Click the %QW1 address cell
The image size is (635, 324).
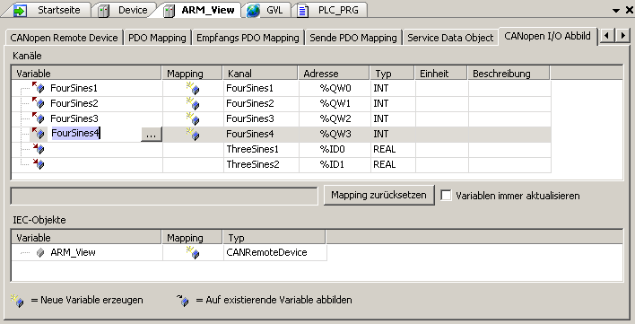click(335, 103)
